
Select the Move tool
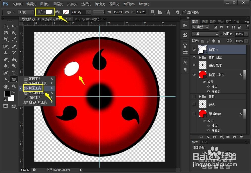pos(14,26)
